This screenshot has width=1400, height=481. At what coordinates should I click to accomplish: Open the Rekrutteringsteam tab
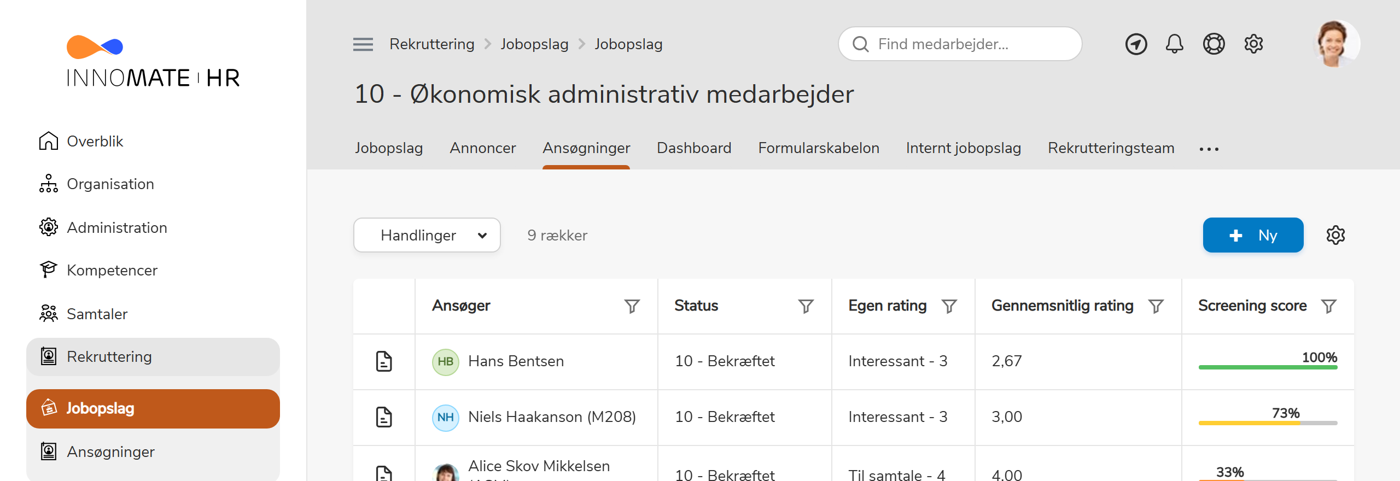pos(1111,148)
